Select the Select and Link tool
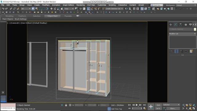This screenshot has width=197, height=111. (x=11, y=9)
